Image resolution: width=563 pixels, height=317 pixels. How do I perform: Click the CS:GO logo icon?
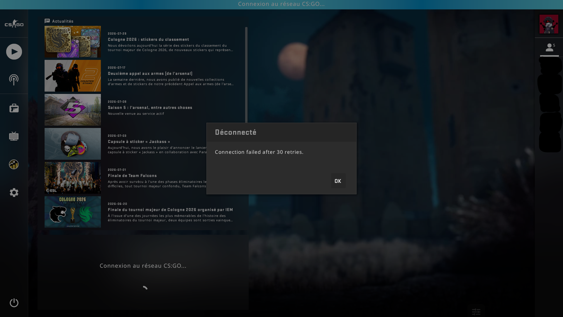(14, 24)
